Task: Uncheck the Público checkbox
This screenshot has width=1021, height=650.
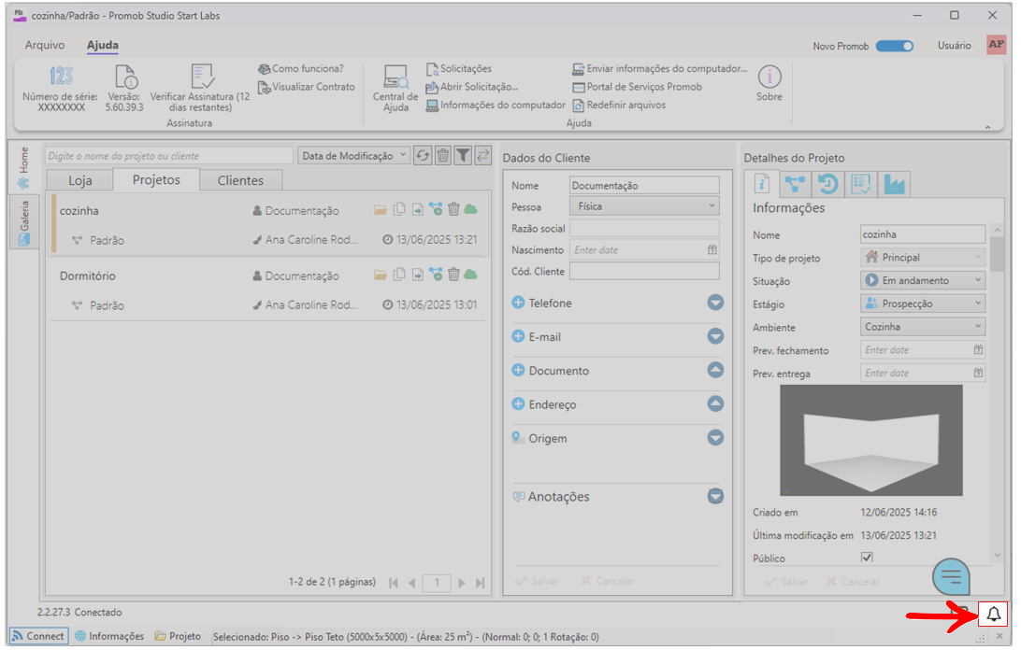Action: 867,558
